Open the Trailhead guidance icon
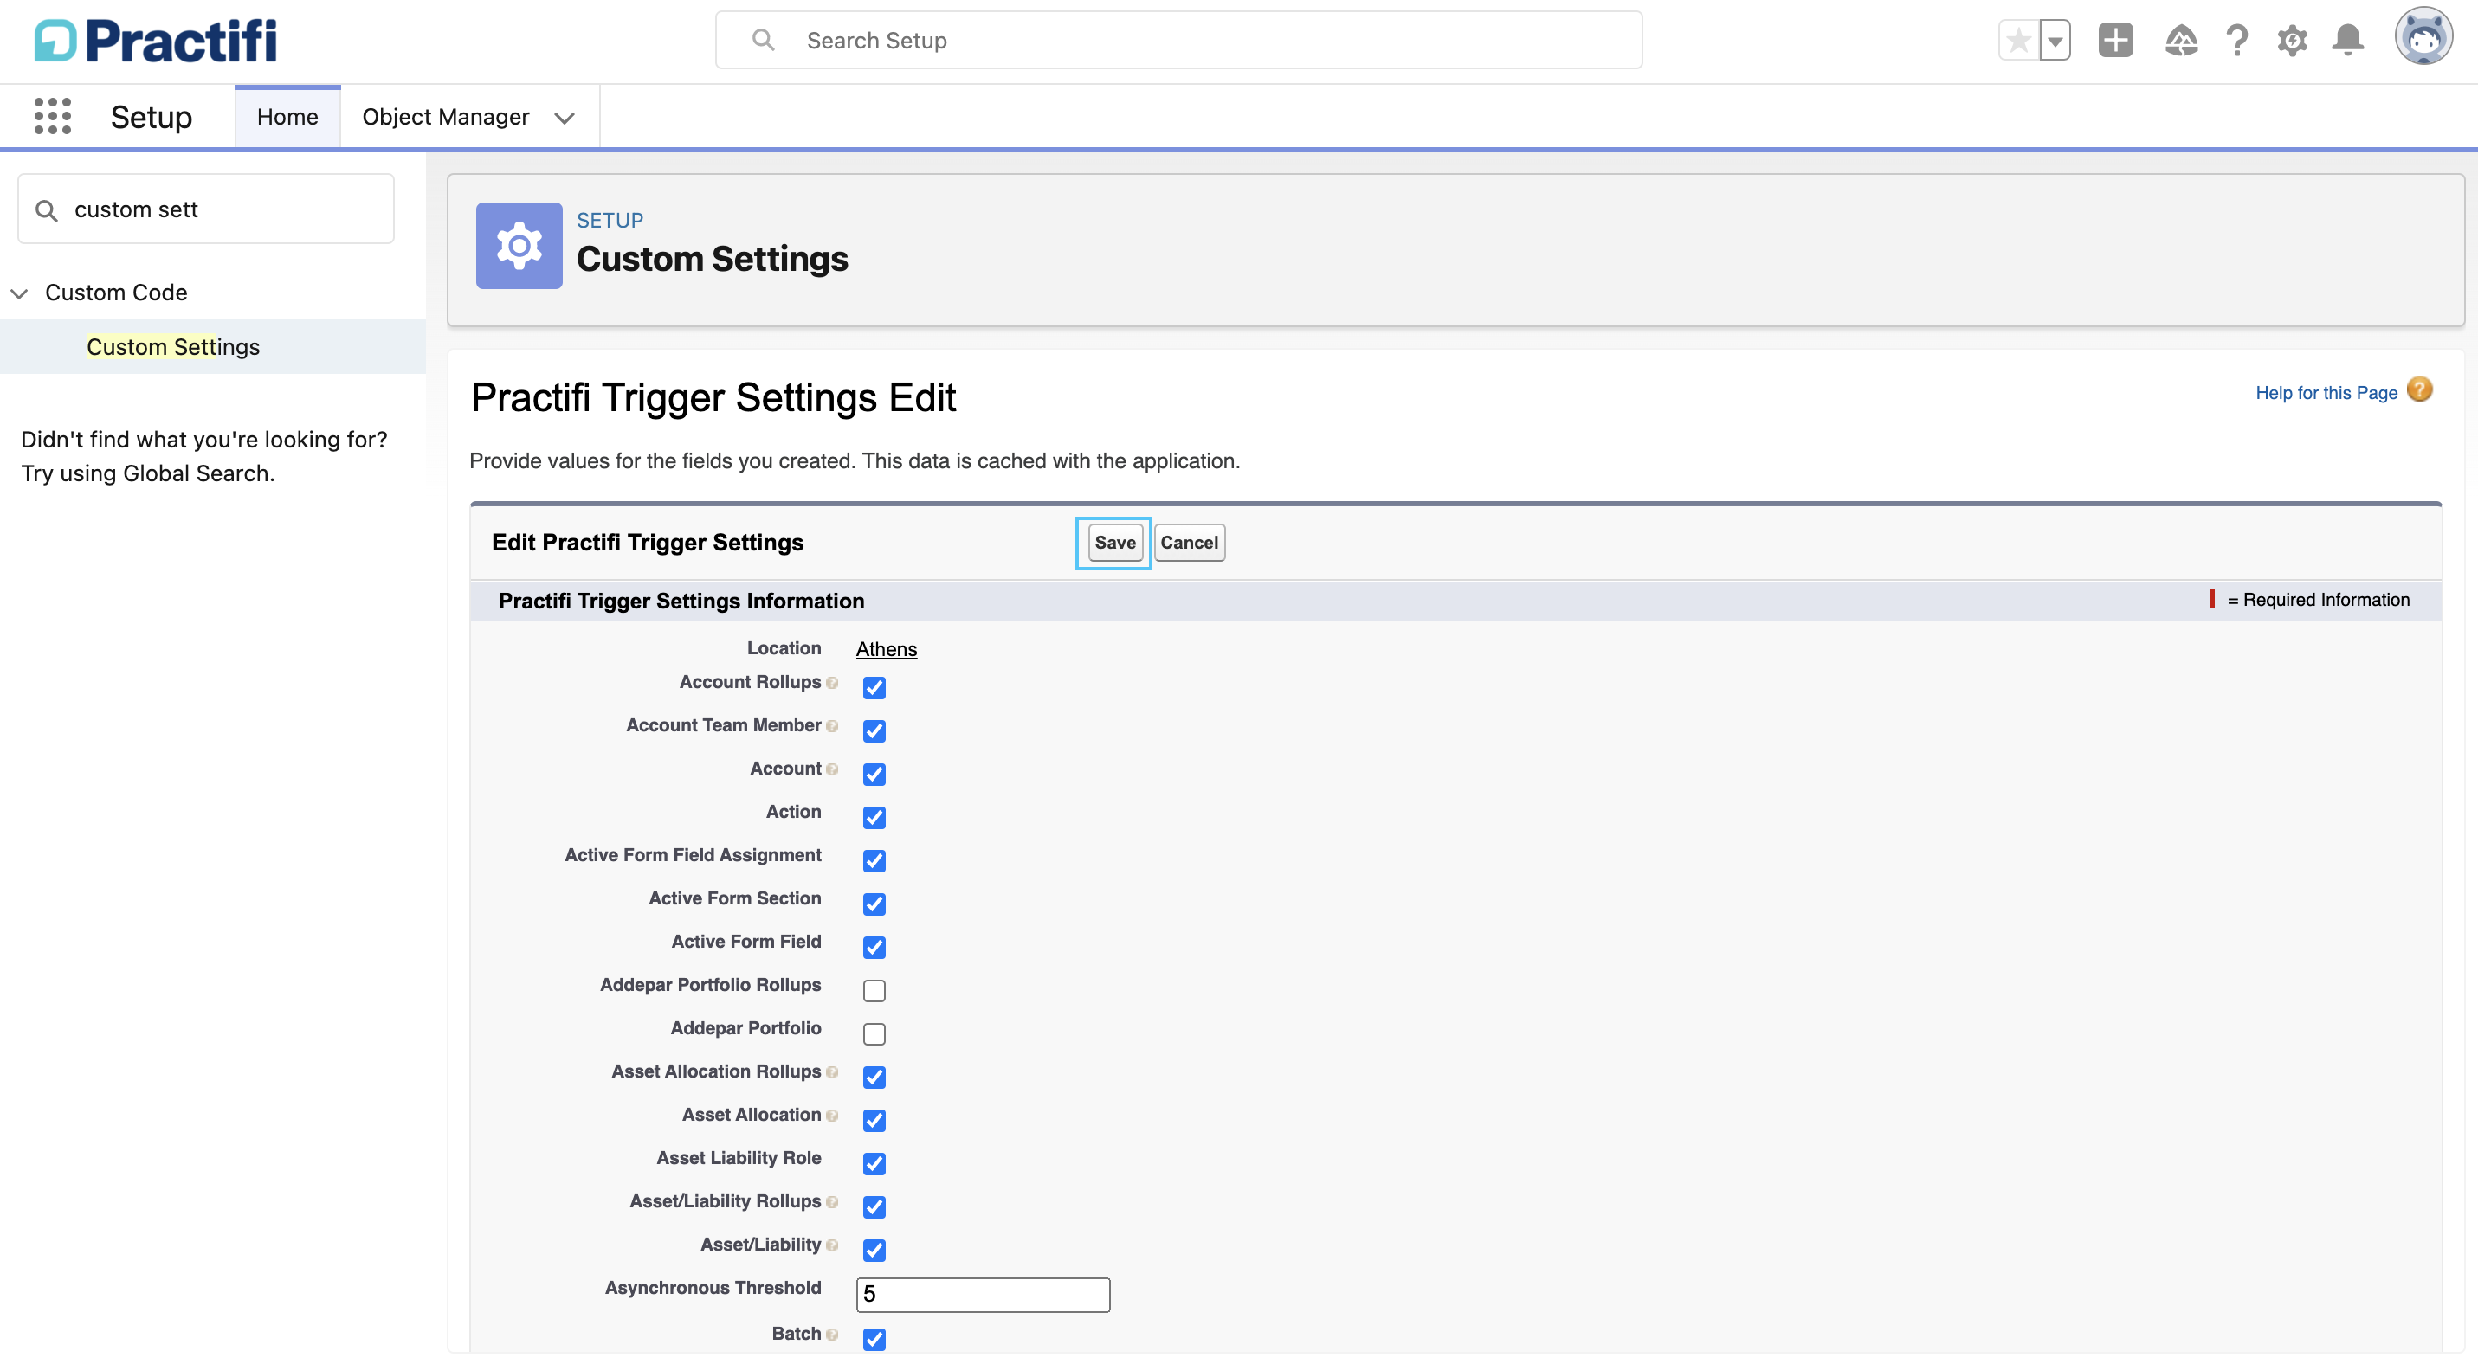Screen dimensions: 2478x1364 (2181, 41)
